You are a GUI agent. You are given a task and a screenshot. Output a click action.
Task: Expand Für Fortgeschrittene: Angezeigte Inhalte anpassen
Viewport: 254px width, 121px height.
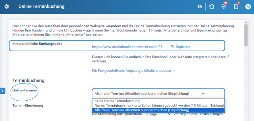point(133,71)
